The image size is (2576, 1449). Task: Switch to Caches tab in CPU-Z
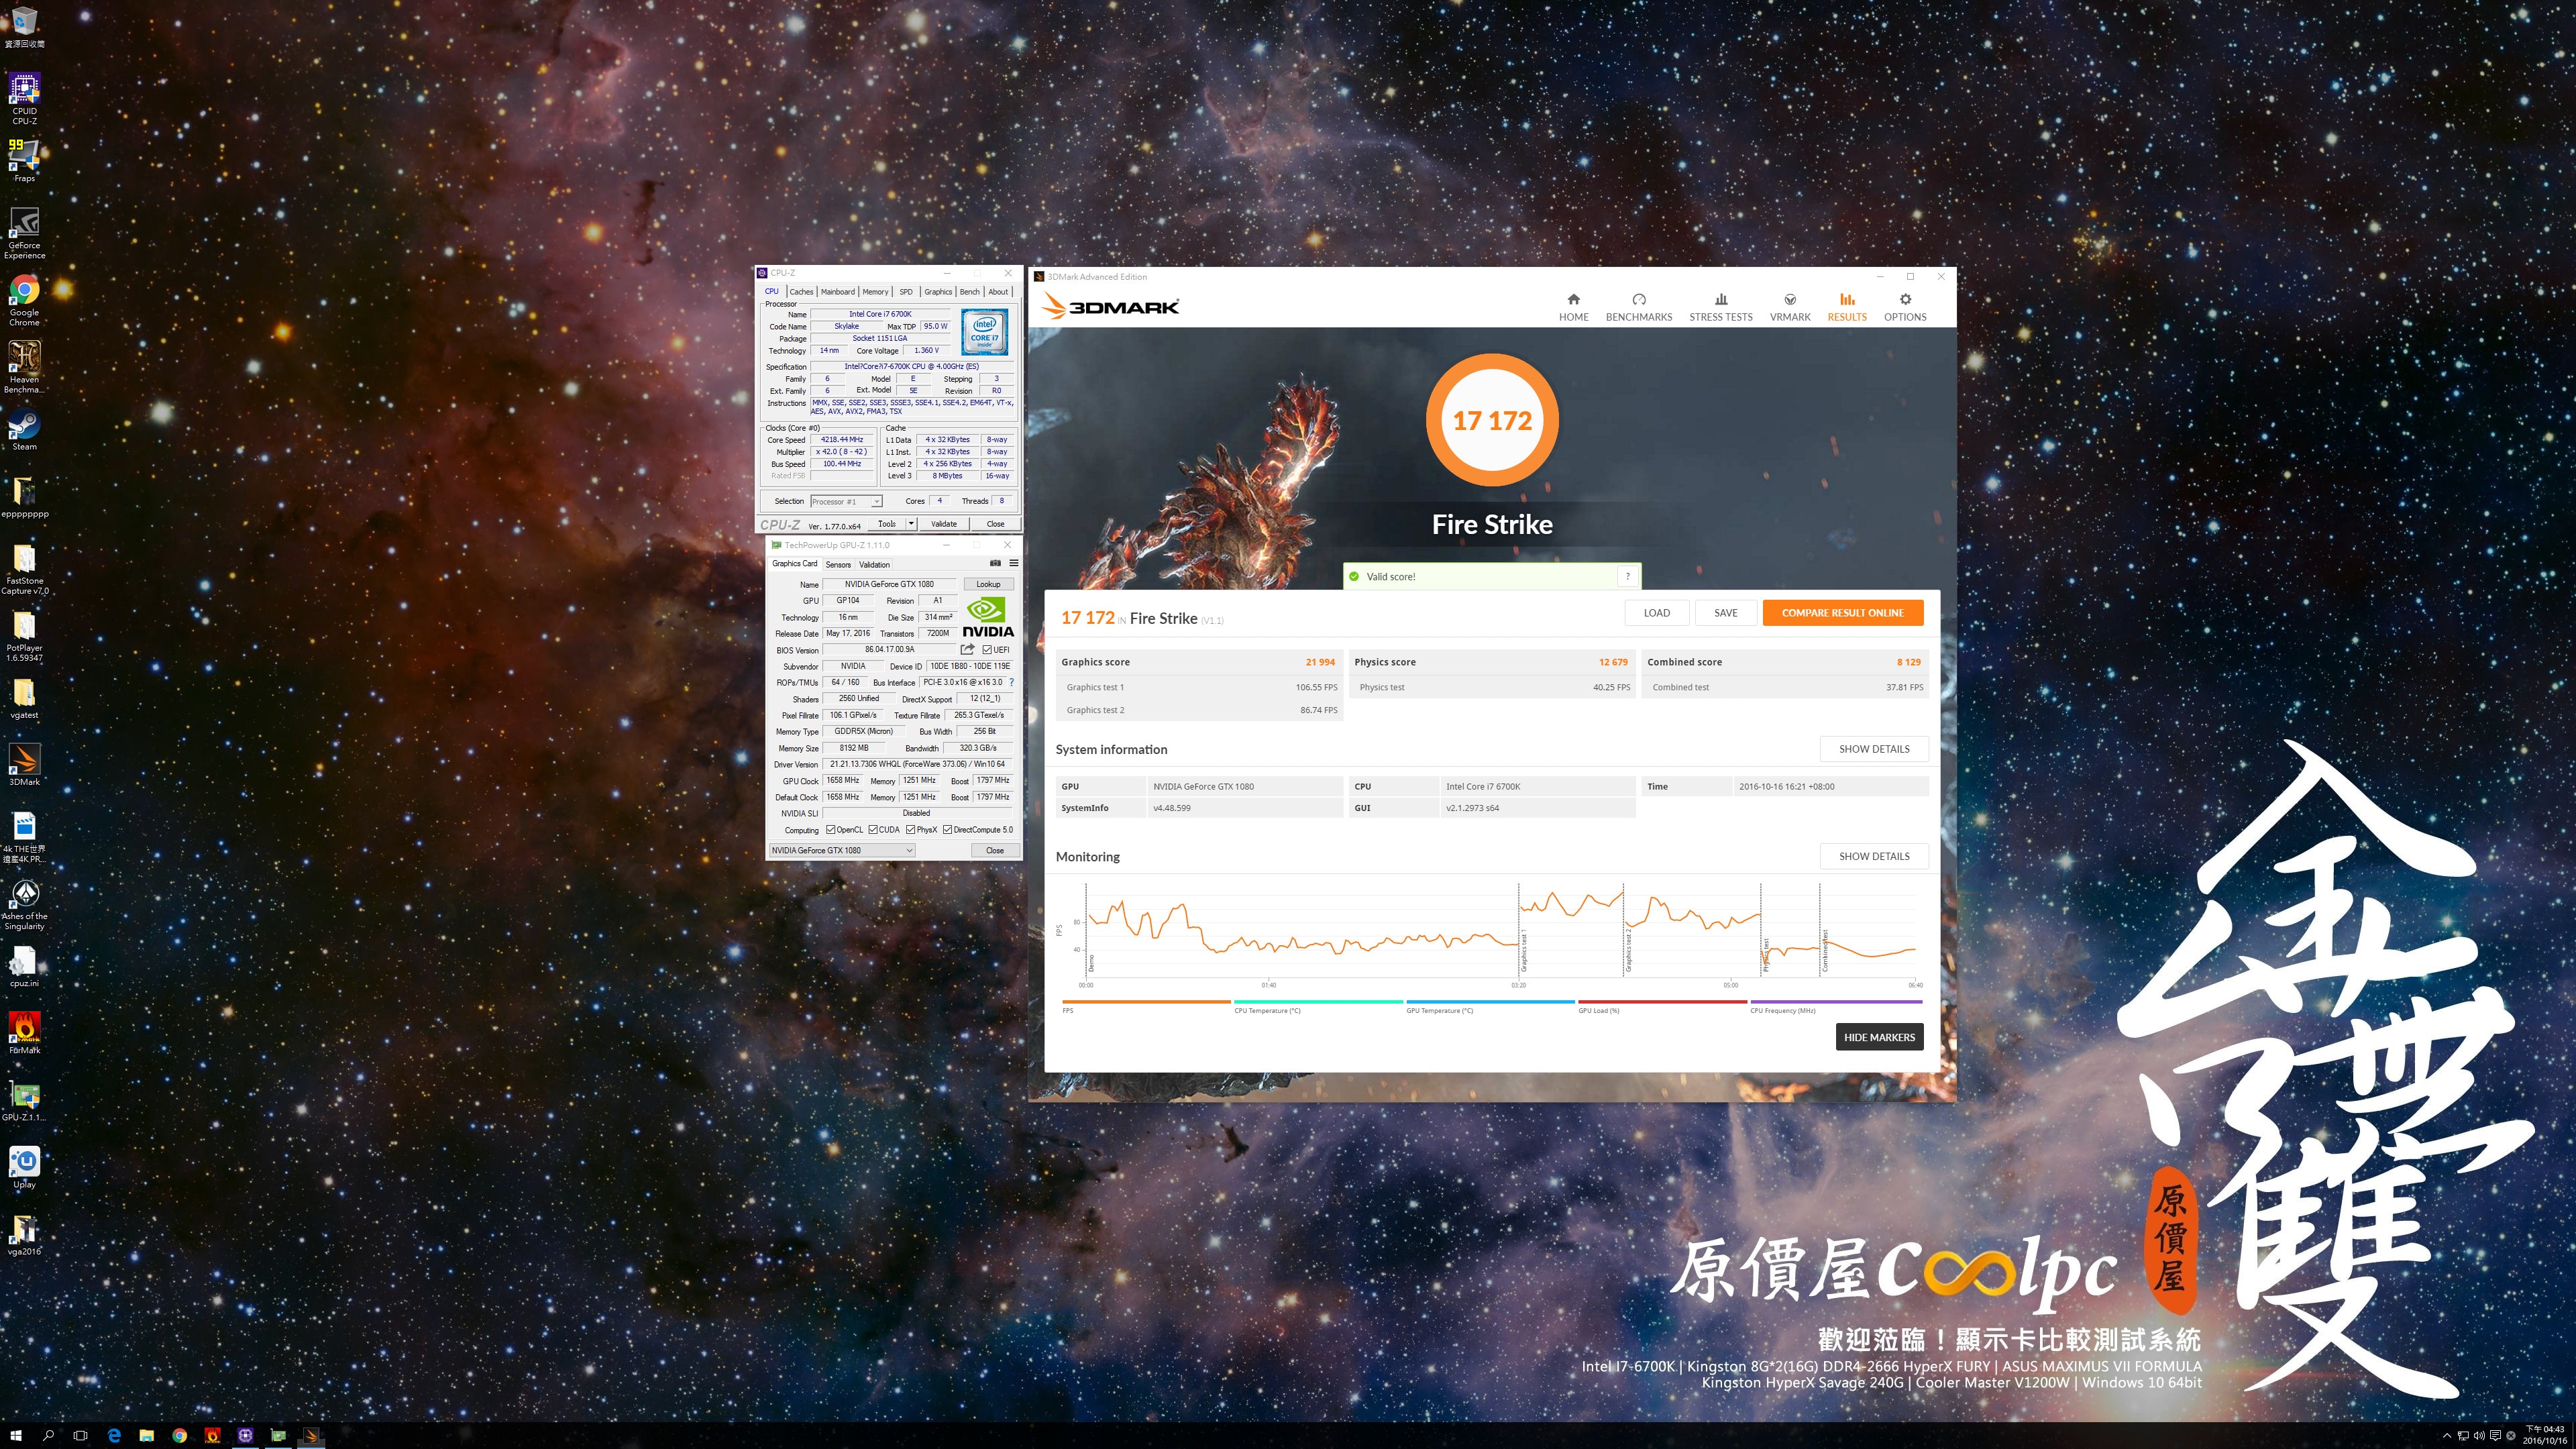point(801,292)
